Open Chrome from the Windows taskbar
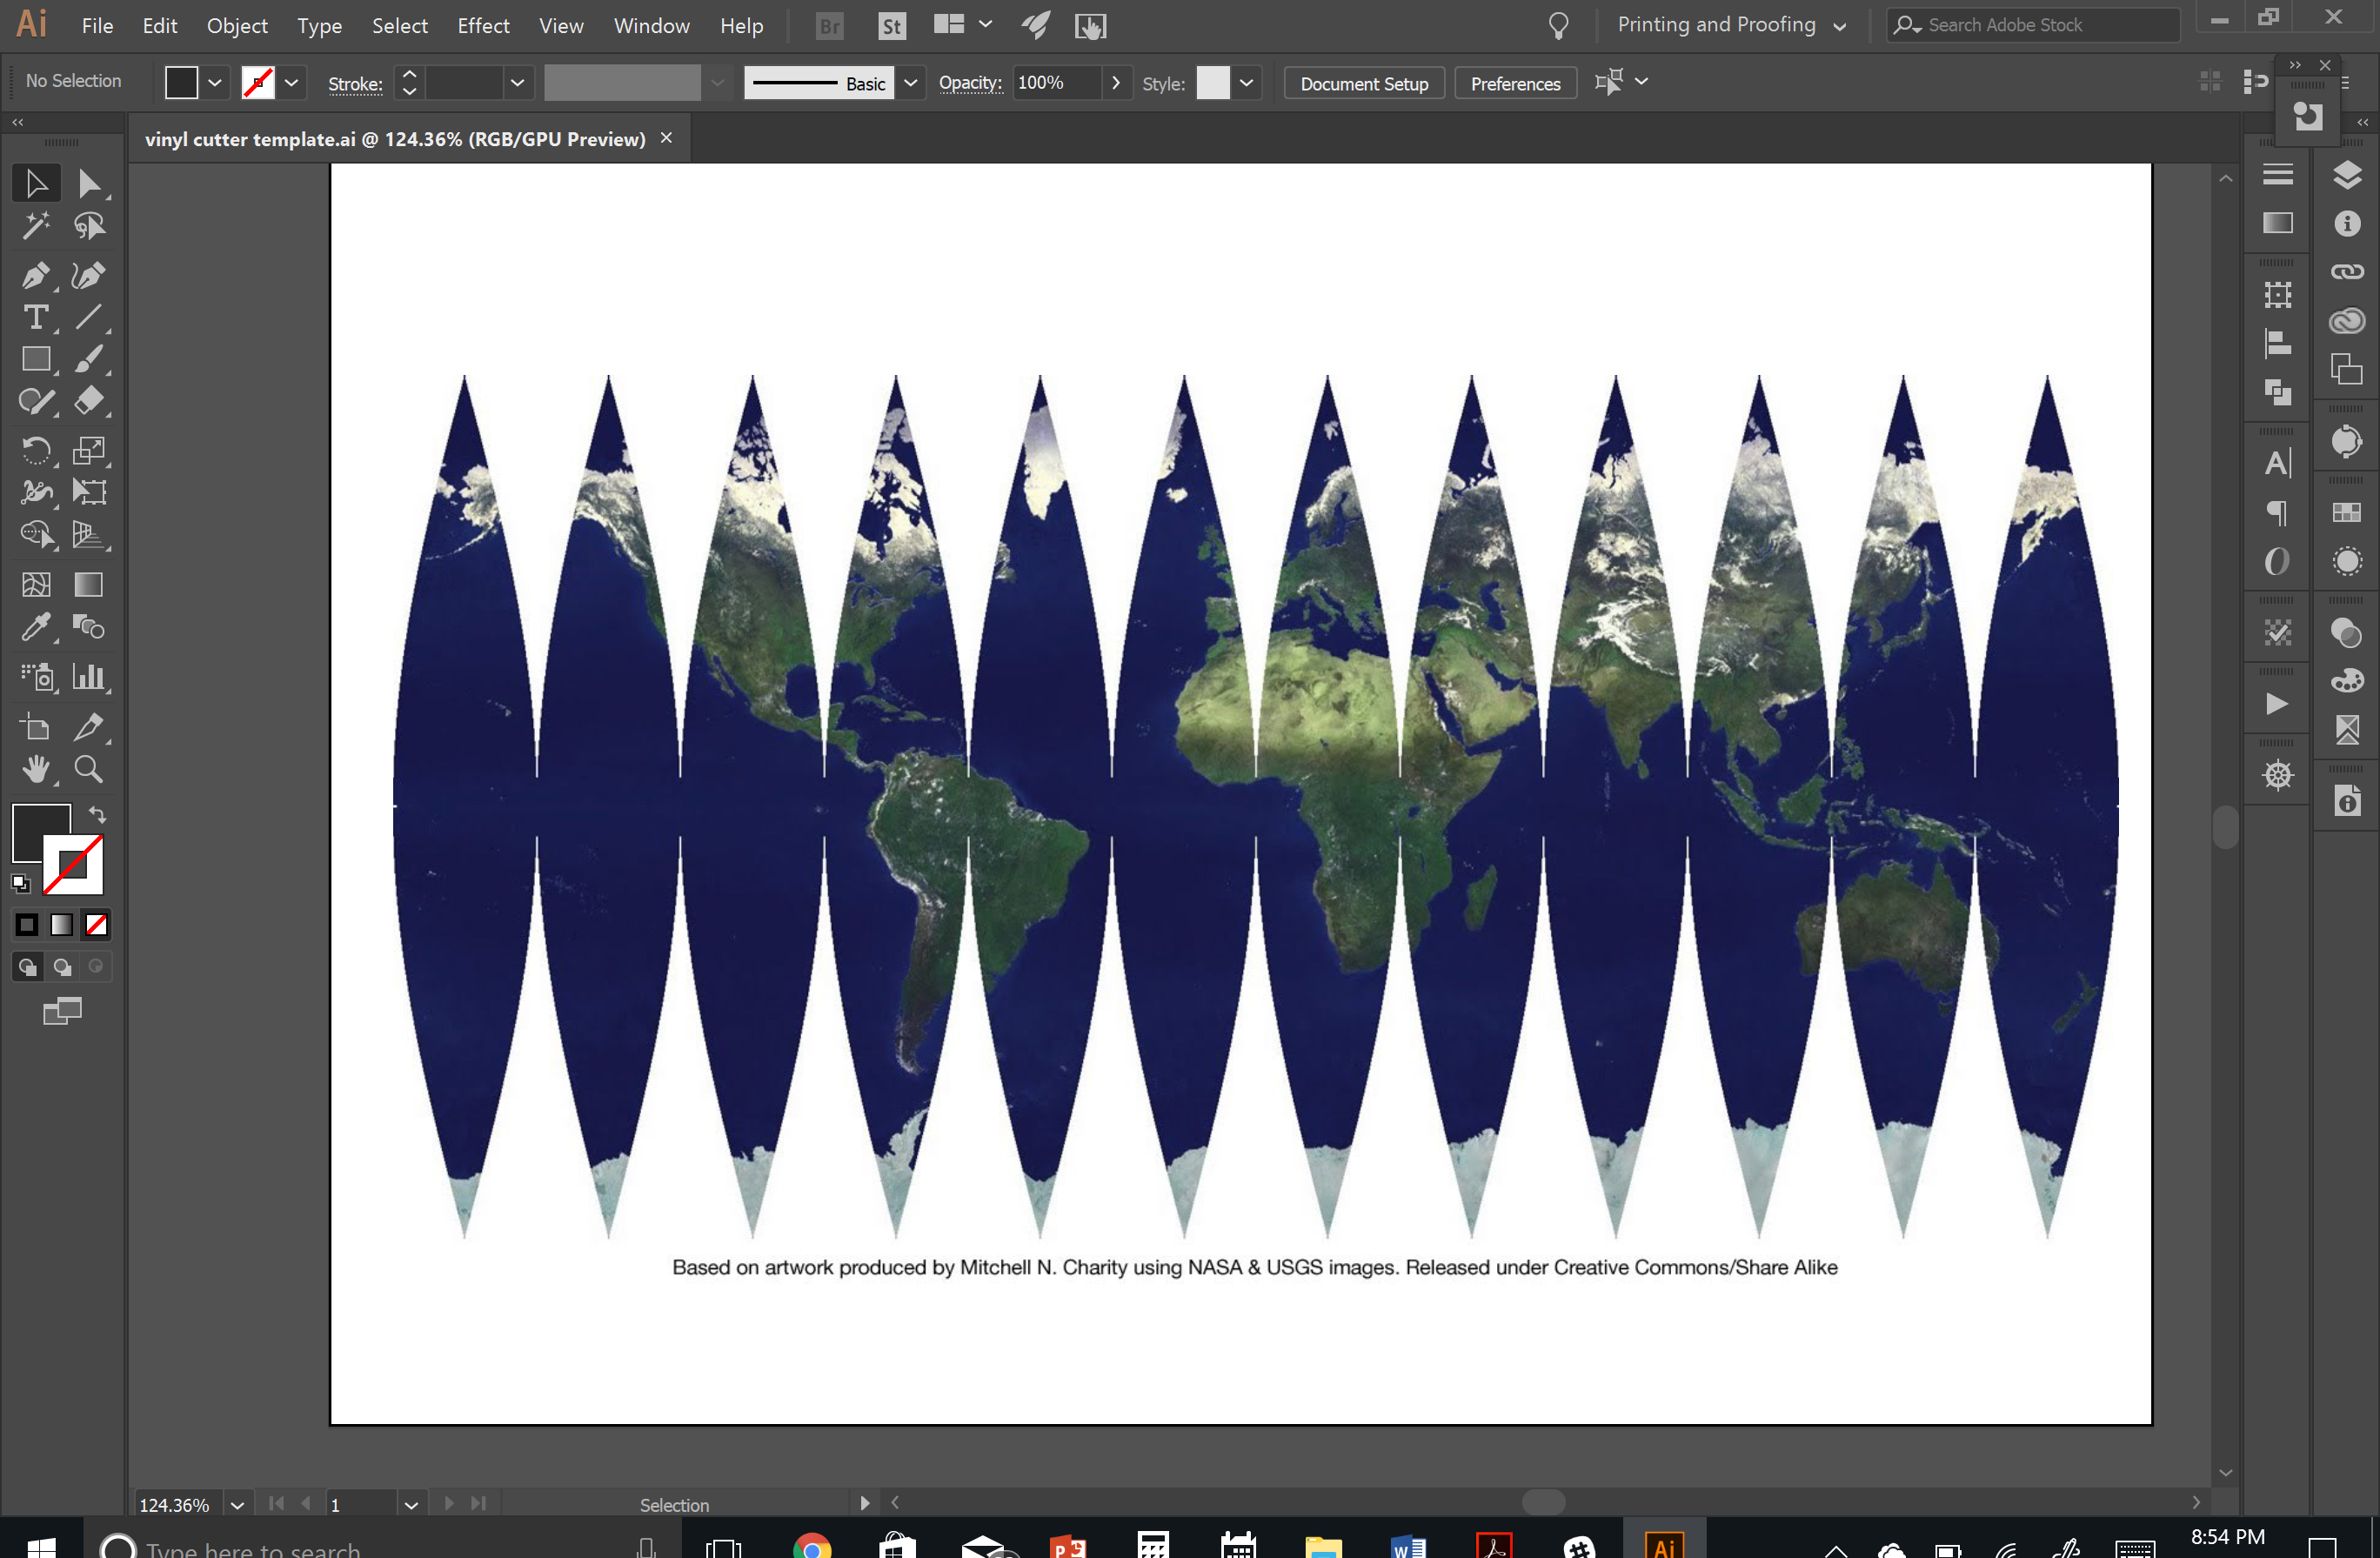Screen dimensions: 2380x1558 811,1545
